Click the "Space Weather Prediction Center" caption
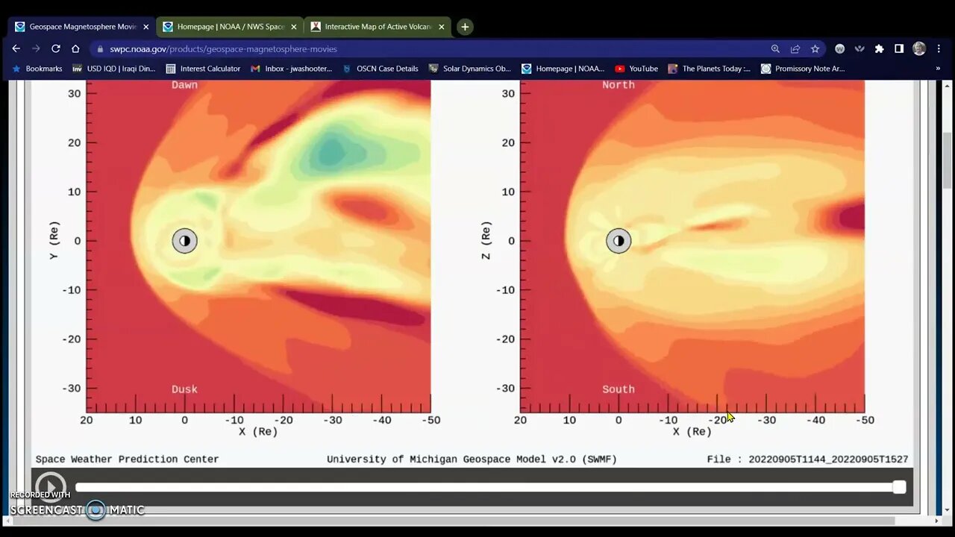955x537 pixels. pos(128,459)
